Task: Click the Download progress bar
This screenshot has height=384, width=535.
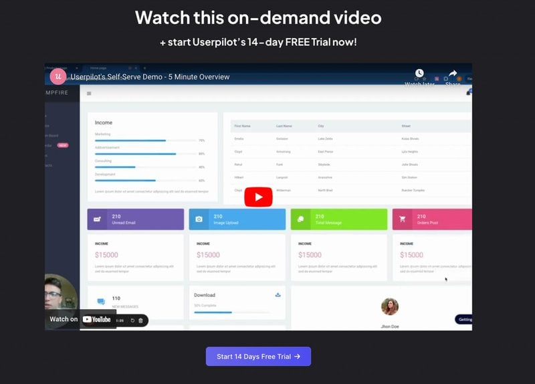Action: pos(231,312)
